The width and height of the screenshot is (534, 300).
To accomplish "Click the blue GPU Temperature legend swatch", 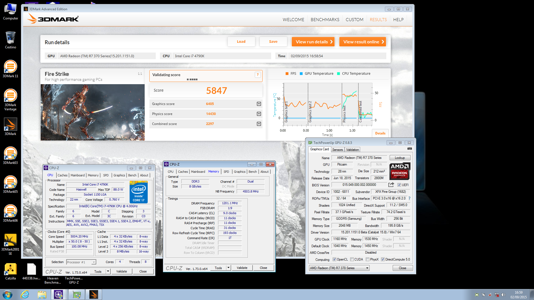I will [x=301, y=74].
